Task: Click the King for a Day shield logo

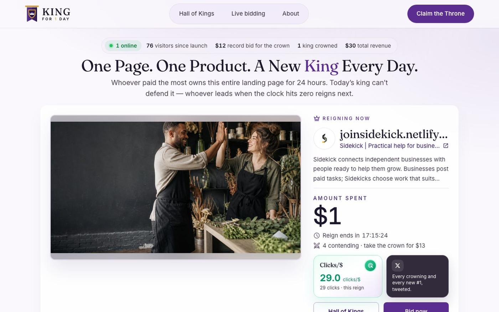Action: click(x=32, y=14)
